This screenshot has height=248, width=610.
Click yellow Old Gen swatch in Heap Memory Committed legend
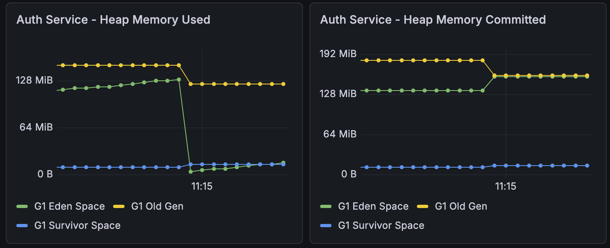coord(423,206)
